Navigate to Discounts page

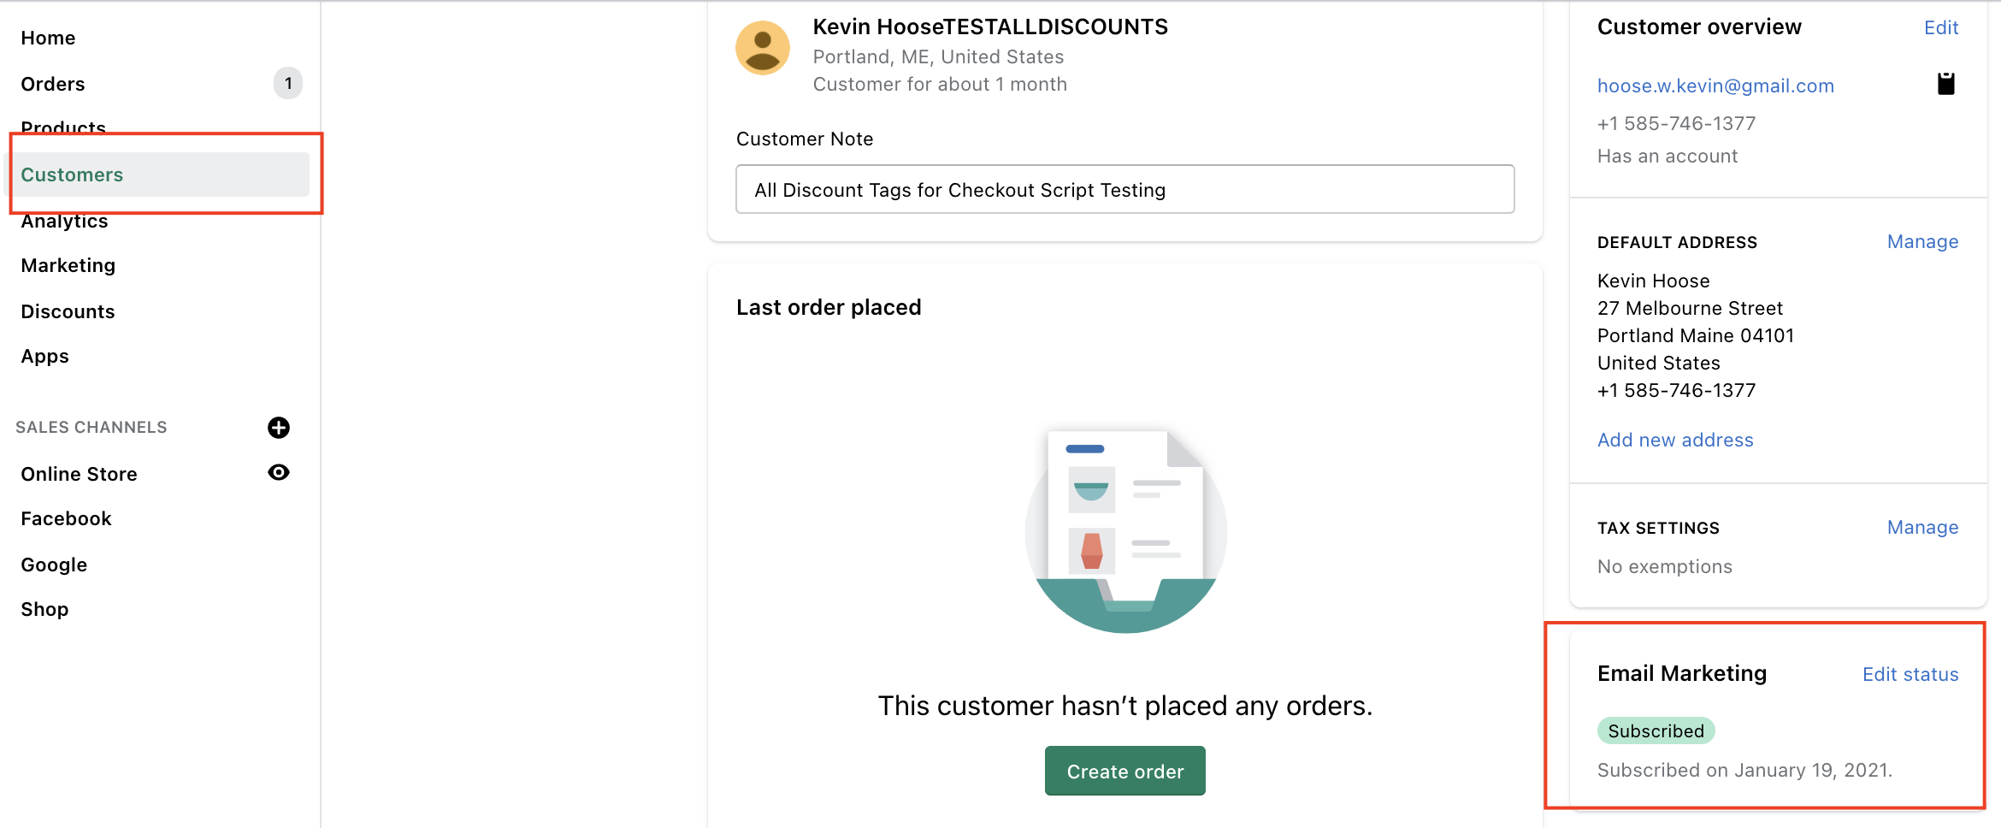(x=68, y=311)
